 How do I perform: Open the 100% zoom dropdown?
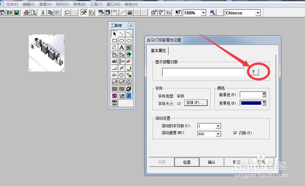click(x=203, y=13)
